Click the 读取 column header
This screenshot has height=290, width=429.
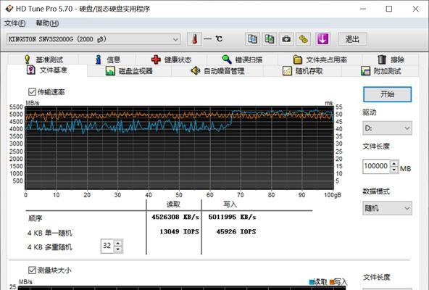(173, 204)
